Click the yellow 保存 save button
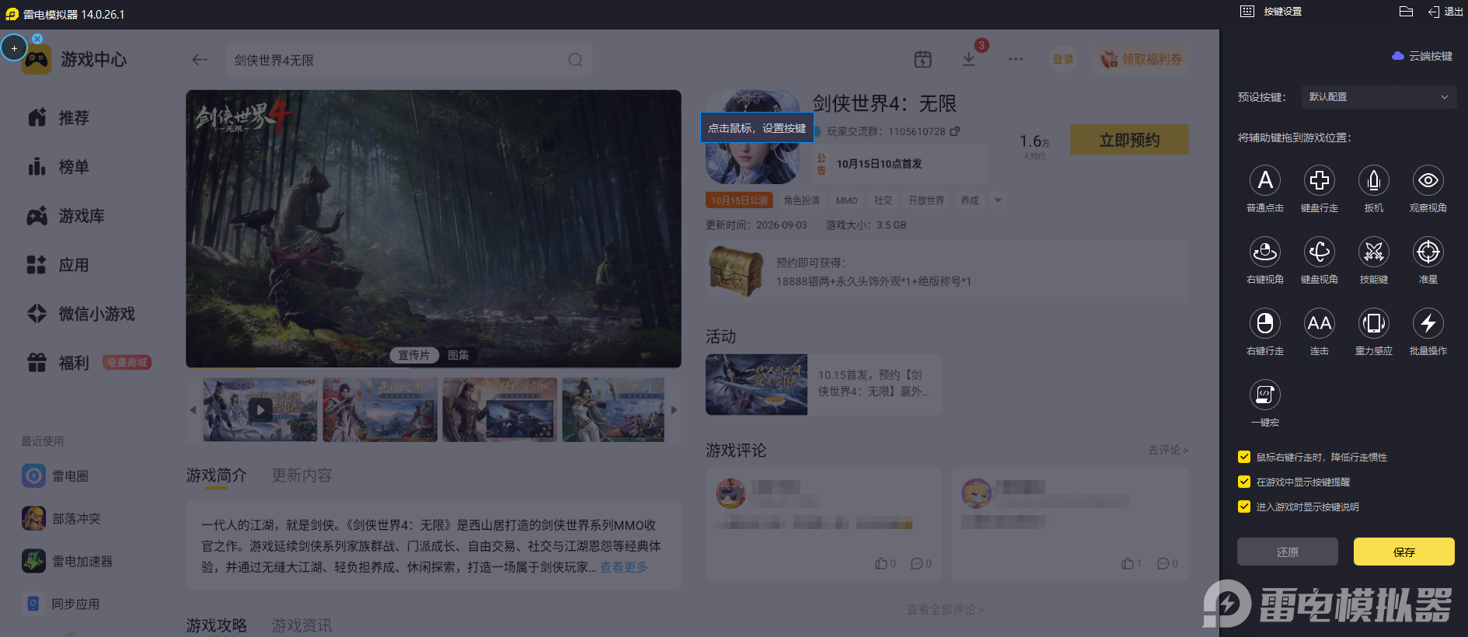Viewport: 1468px width, 637px height. 1404,552
